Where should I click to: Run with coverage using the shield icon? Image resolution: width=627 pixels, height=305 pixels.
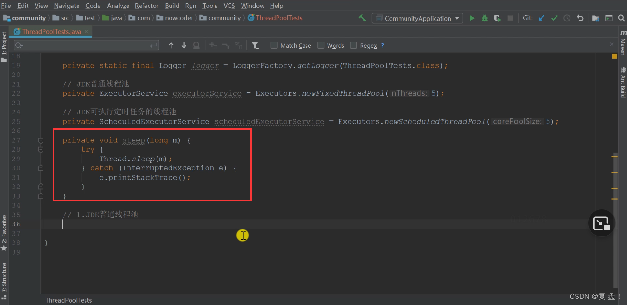coord(497,18)
